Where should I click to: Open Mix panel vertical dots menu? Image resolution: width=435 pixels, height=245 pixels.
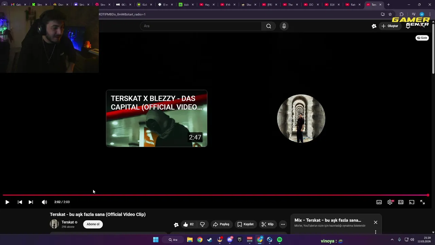(x=376, y=232)
